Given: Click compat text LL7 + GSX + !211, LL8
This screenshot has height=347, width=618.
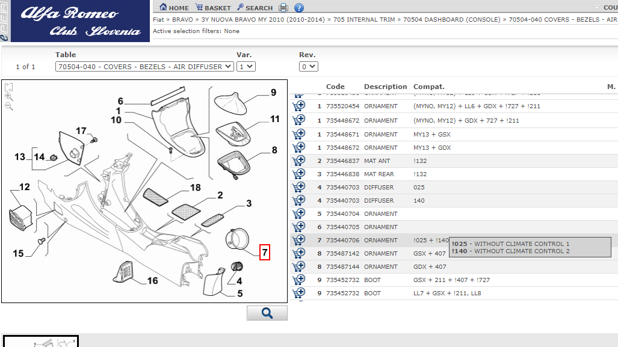Looking at the screenshot, I should (447, 293).
